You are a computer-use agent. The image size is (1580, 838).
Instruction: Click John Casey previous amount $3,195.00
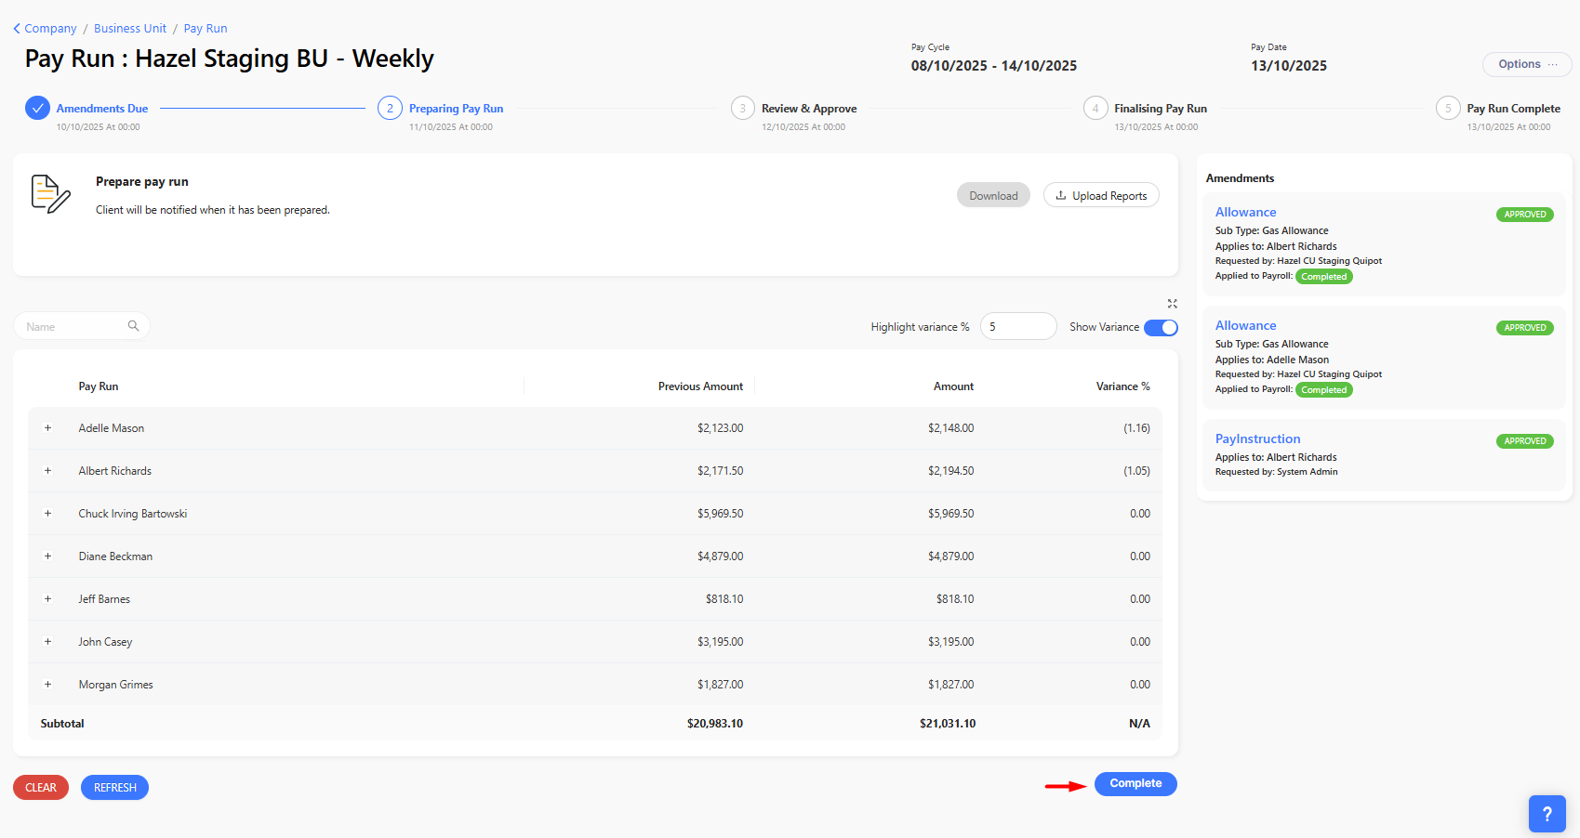point(720,642)
